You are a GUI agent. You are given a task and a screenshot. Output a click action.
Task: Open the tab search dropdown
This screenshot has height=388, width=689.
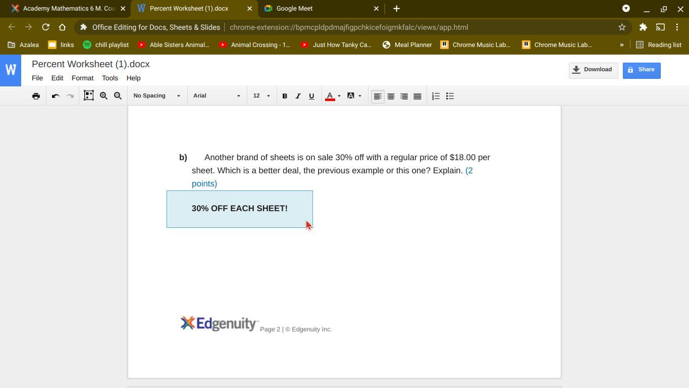click(x=626, y=9)
